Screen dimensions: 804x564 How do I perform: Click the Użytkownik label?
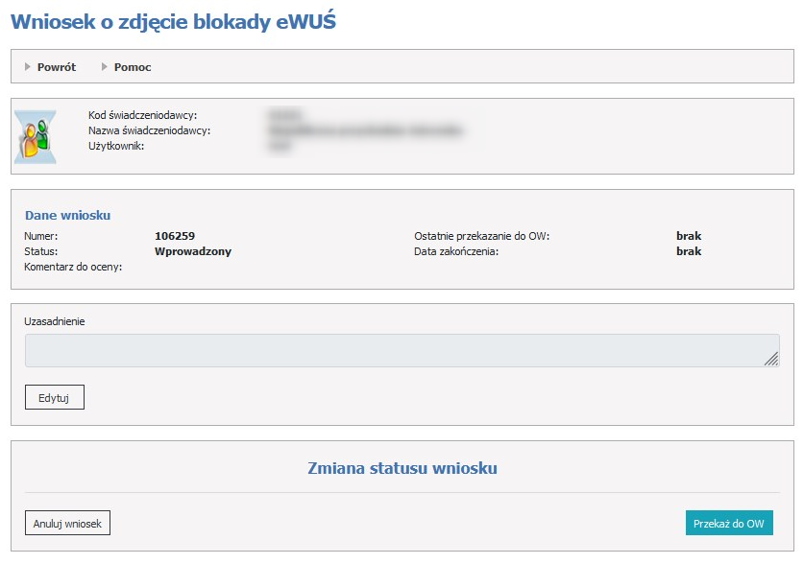[x=116, y=146]
